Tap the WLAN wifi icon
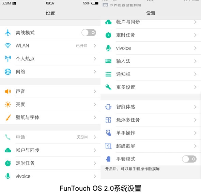 pyautogui.click(x=8, y=46)
